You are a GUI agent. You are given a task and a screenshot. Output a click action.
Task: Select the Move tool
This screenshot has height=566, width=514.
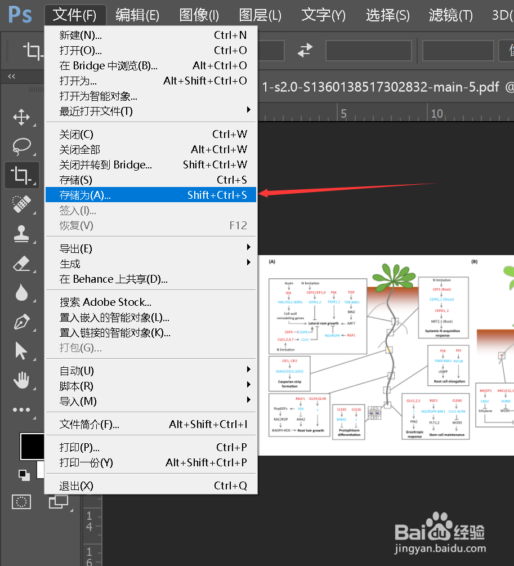pyautogui.click(x=21, y=118)
